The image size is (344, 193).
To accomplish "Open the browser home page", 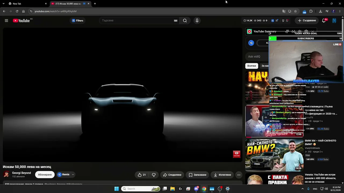I will pyautogui.click(x=23, y=11).
